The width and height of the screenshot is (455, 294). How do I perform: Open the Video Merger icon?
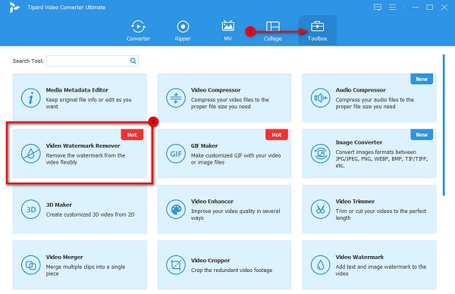pyautogui.click(x=30, y=265)
